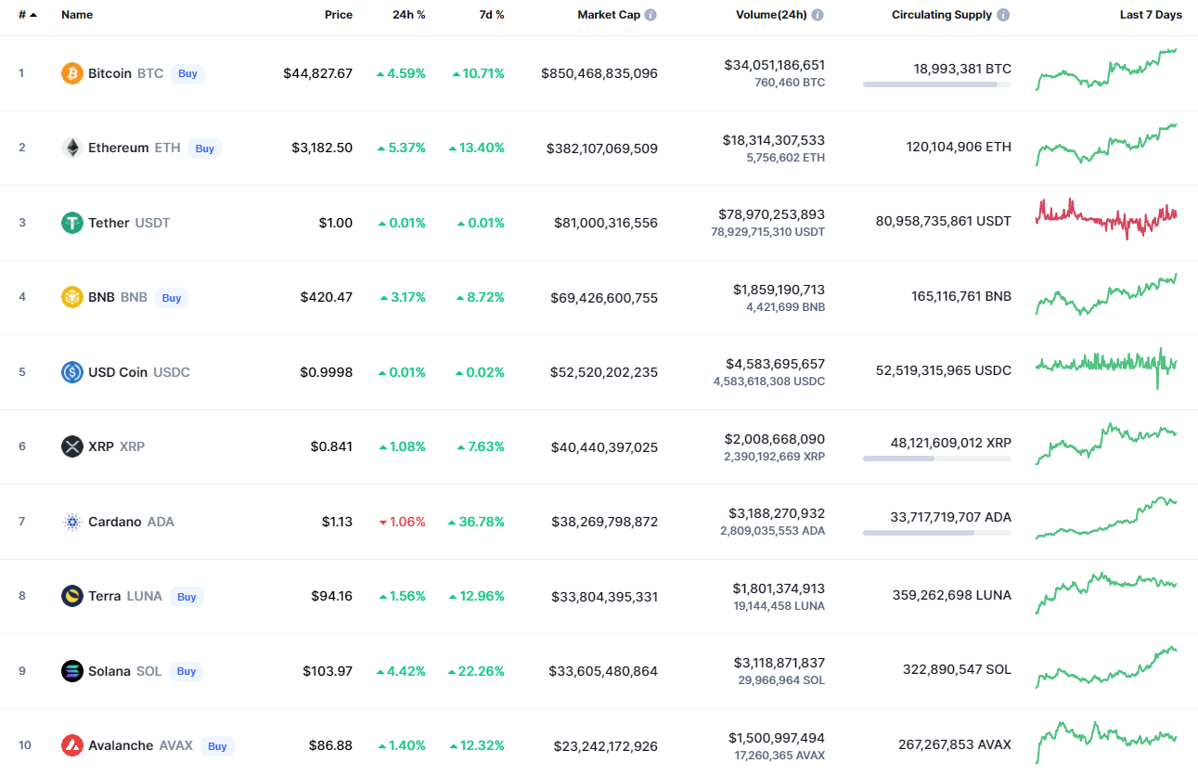Image resolution: width=1198 pixels, height=776 pixels.
Task: Open USD Coin 7-day sparkline chart
Action: [x=1106, y=368]
